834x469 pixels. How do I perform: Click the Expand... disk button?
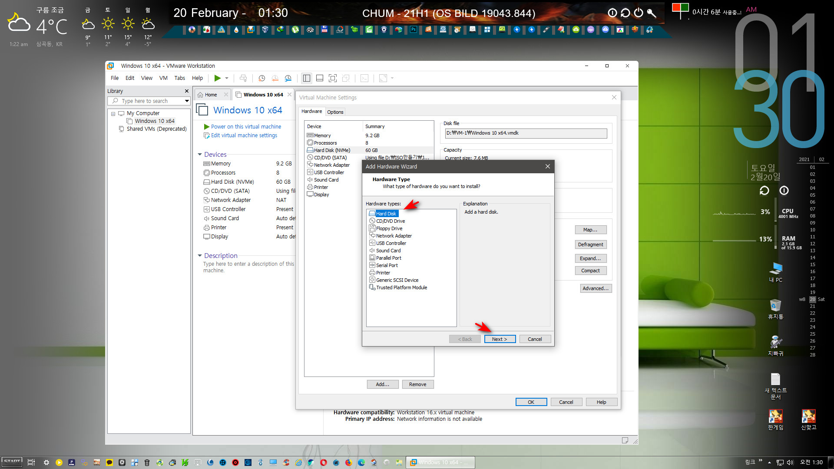(591, 258)
